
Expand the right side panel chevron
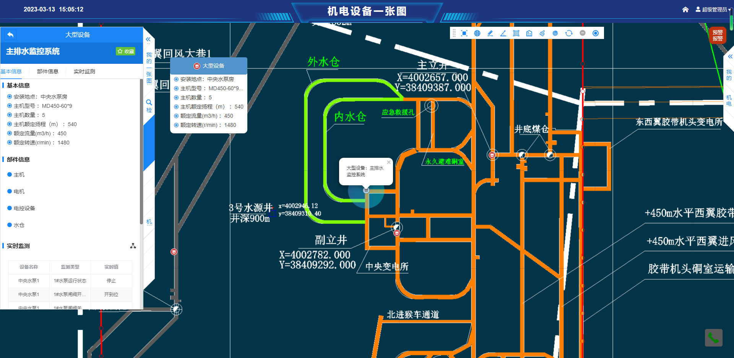click(x=730, y=57)
